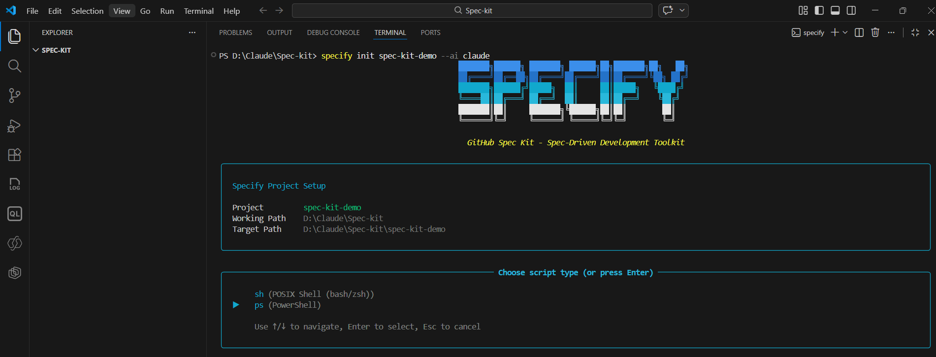The height and width of the screenshot is (357, 936).
Task: Toggle the bottom panel visibility
Action: [835, 10]
